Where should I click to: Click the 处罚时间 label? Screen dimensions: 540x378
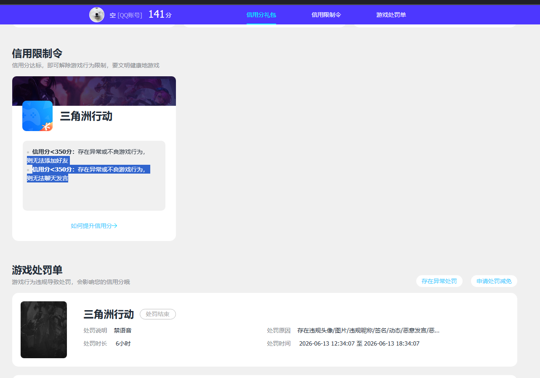pyautogui.click(x=279, y=343)
